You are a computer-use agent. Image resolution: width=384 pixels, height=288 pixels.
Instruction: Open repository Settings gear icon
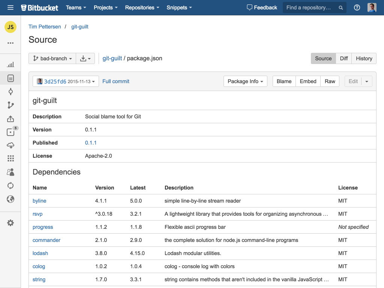pos(10,223)
